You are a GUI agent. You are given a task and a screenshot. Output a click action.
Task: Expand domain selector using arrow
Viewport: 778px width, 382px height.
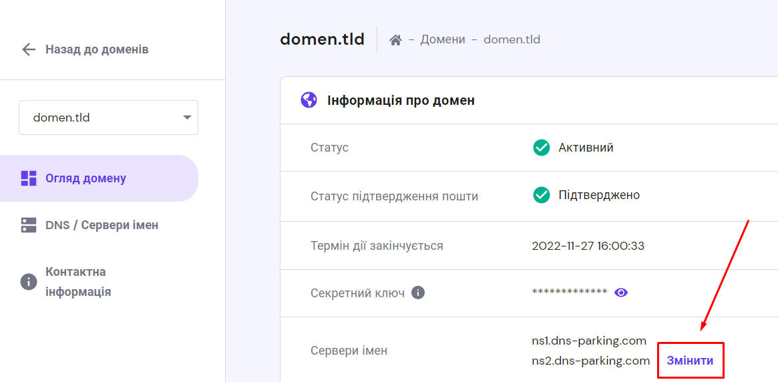pos(186,118)
